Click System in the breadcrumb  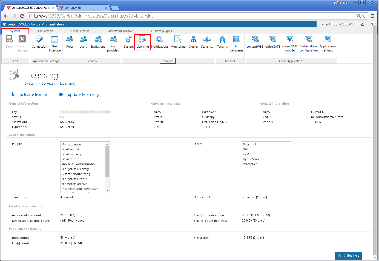[31, 83]
